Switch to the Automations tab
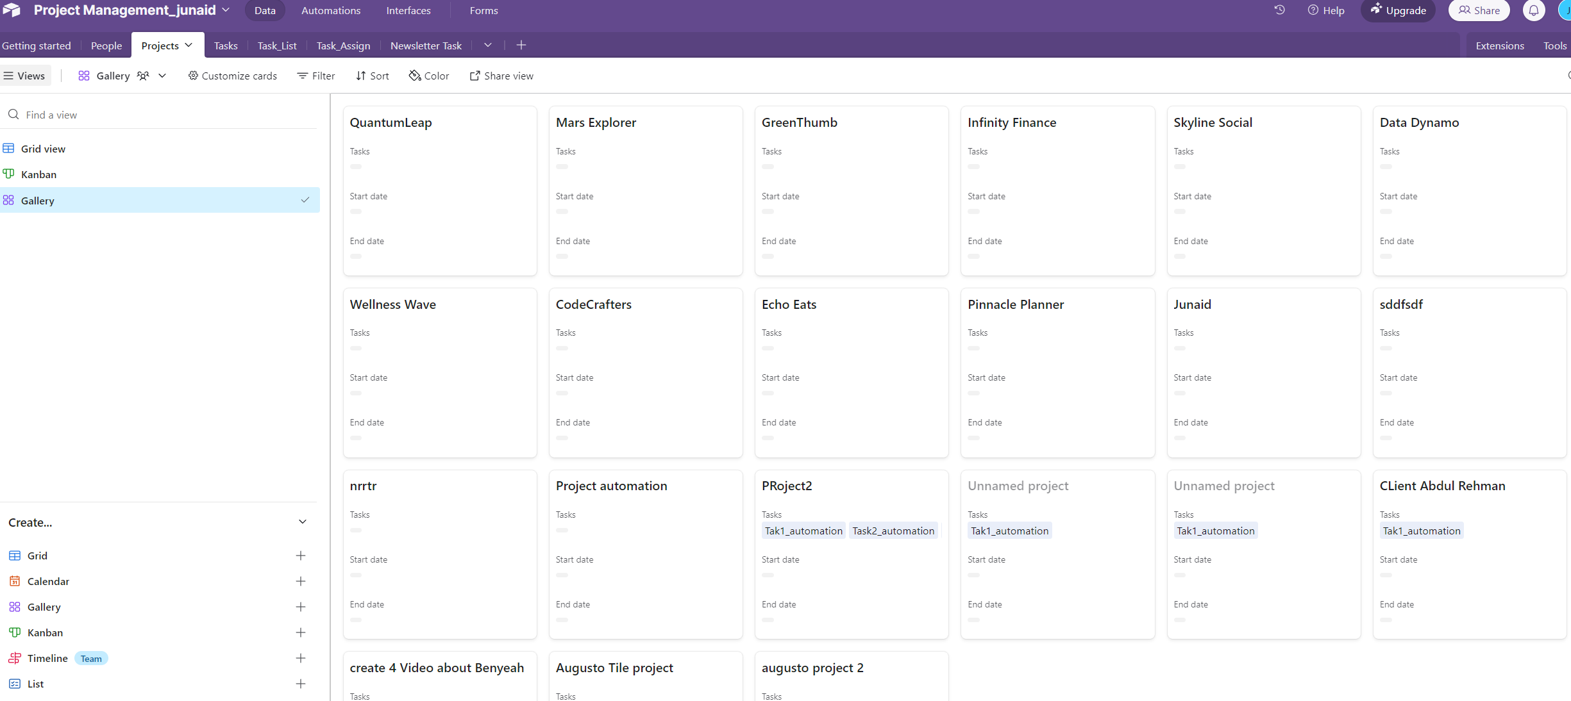The width and height of the screenshot is (1571, 701). point(331,10)
